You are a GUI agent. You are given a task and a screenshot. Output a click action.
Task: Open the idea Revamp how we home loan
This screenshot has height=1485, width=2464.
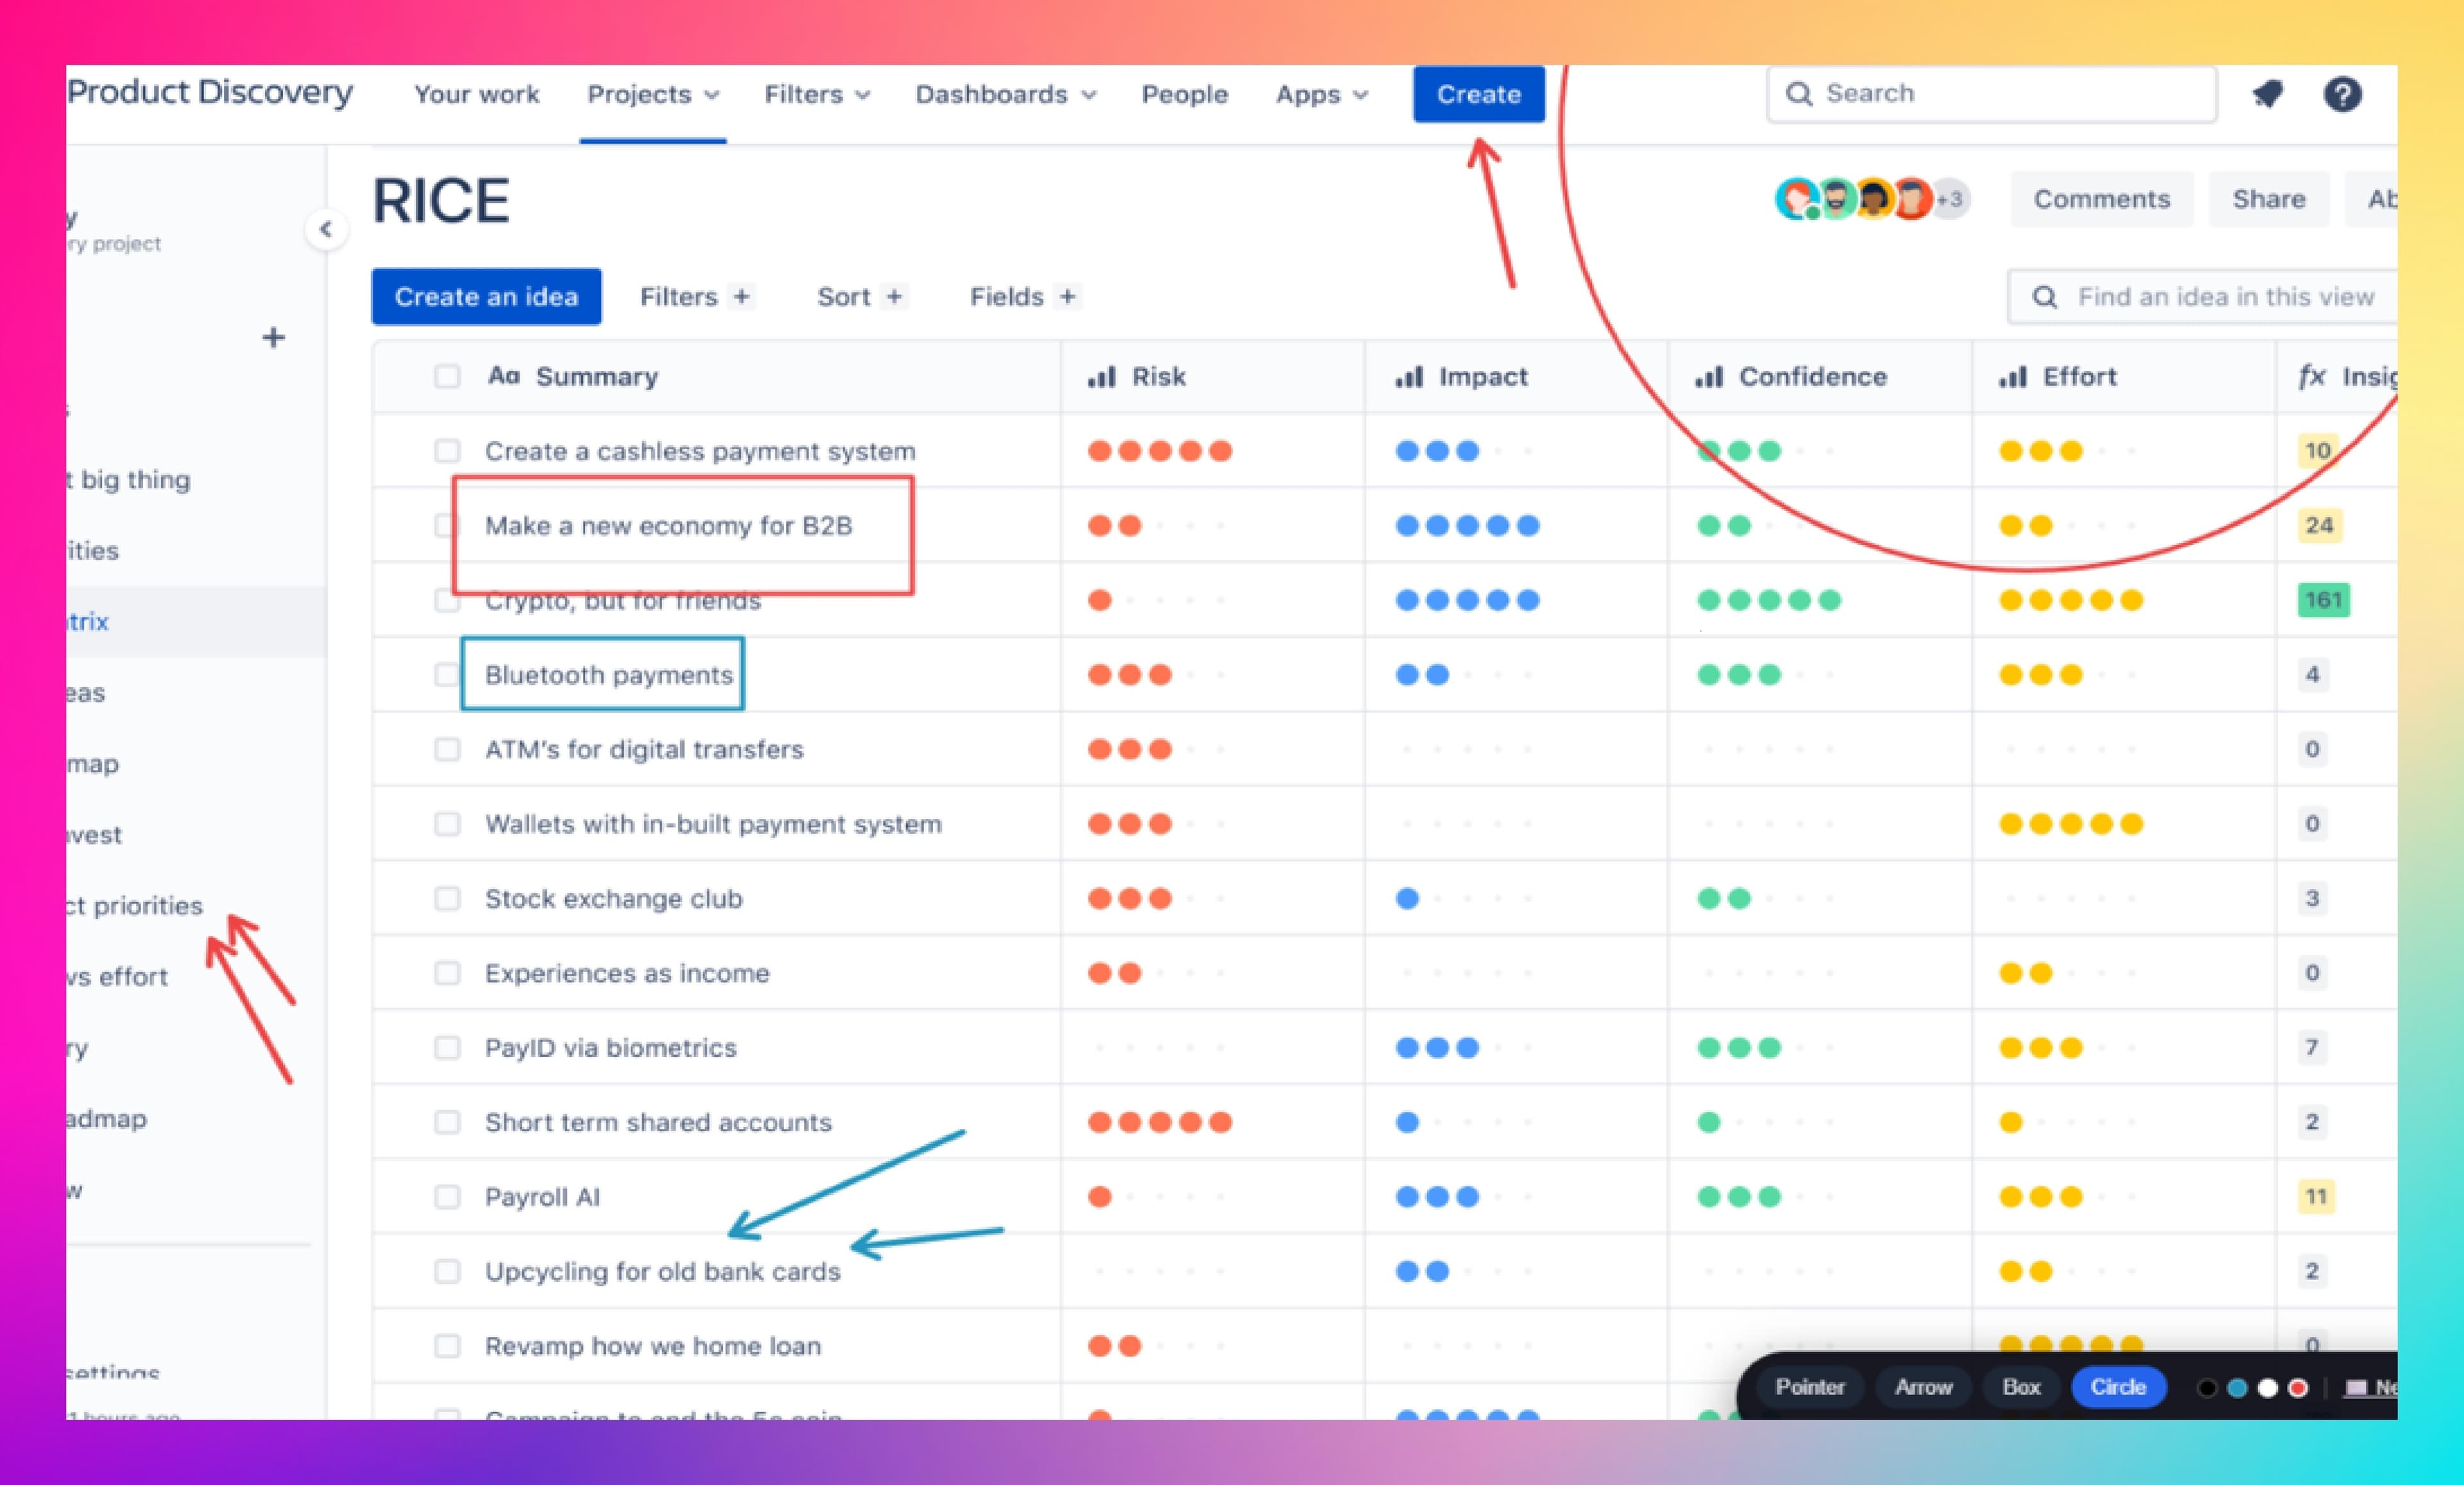653,1346
